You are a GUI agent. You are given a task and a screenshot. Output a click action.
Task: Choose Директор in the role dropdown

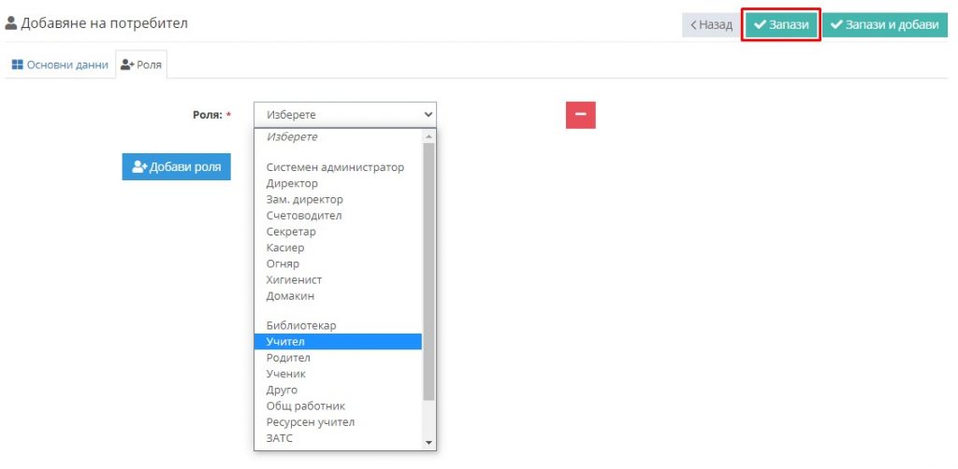[292, 184]
